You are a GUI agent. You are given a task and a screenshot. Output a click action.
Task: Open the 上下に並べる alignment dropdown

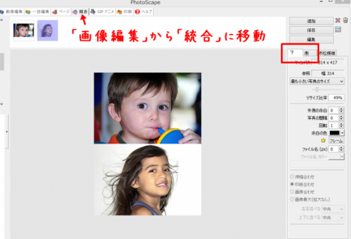click(x=333, y=217)
